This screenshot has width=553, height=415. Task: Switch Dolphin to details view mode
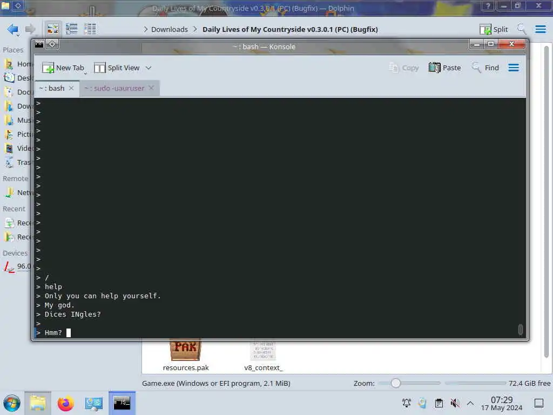tap(90, 29)
